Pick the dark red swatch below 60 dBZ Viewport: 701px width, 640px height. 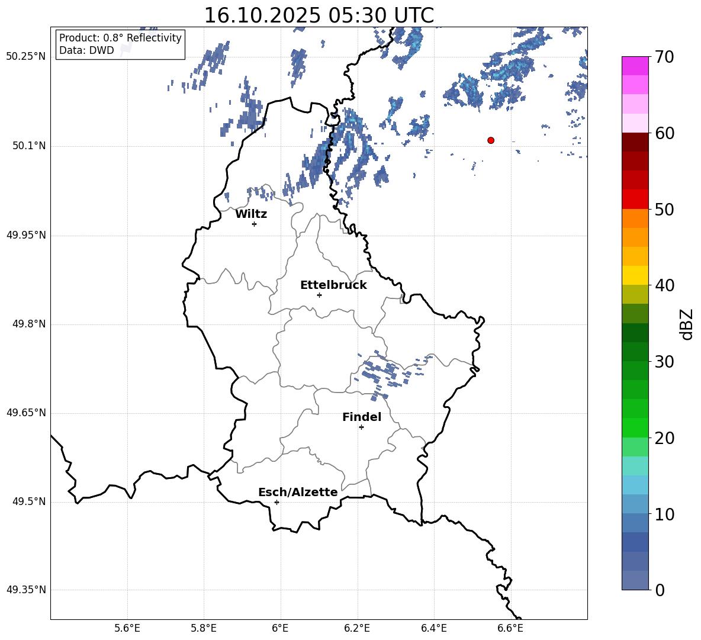(635, 142)
